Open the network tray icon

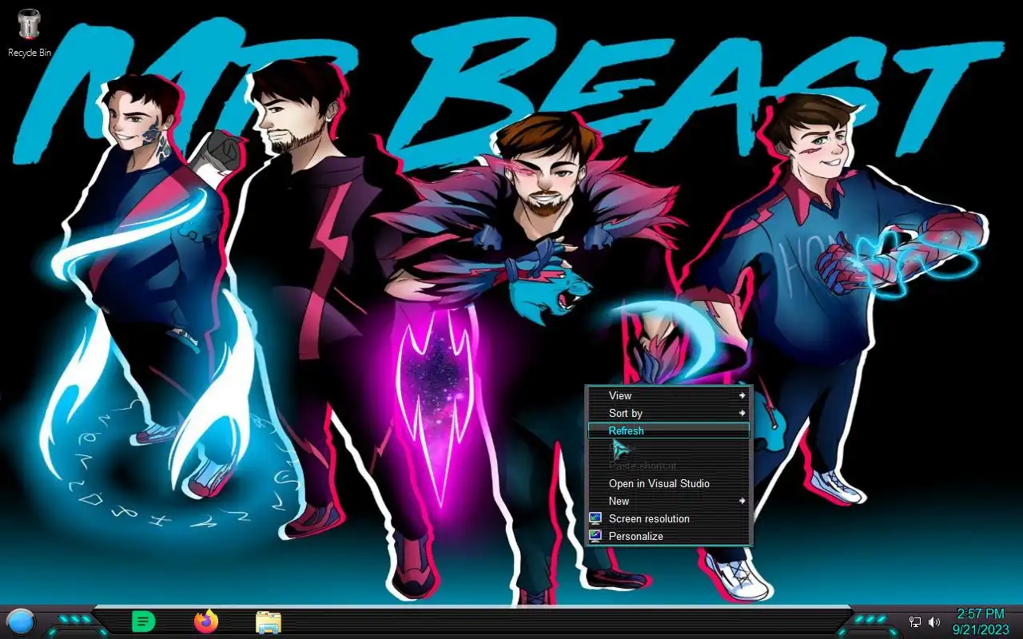915,622
